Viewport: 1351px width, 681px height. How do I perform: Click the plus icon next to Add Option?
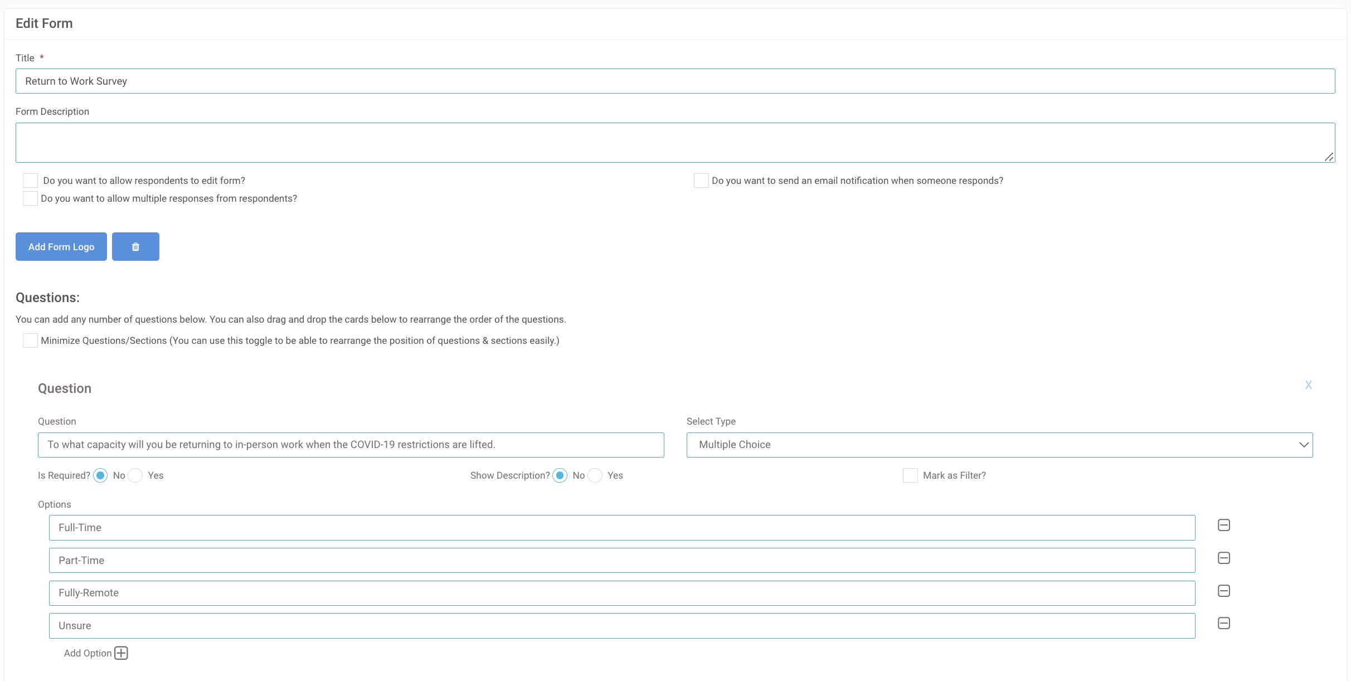121,653
